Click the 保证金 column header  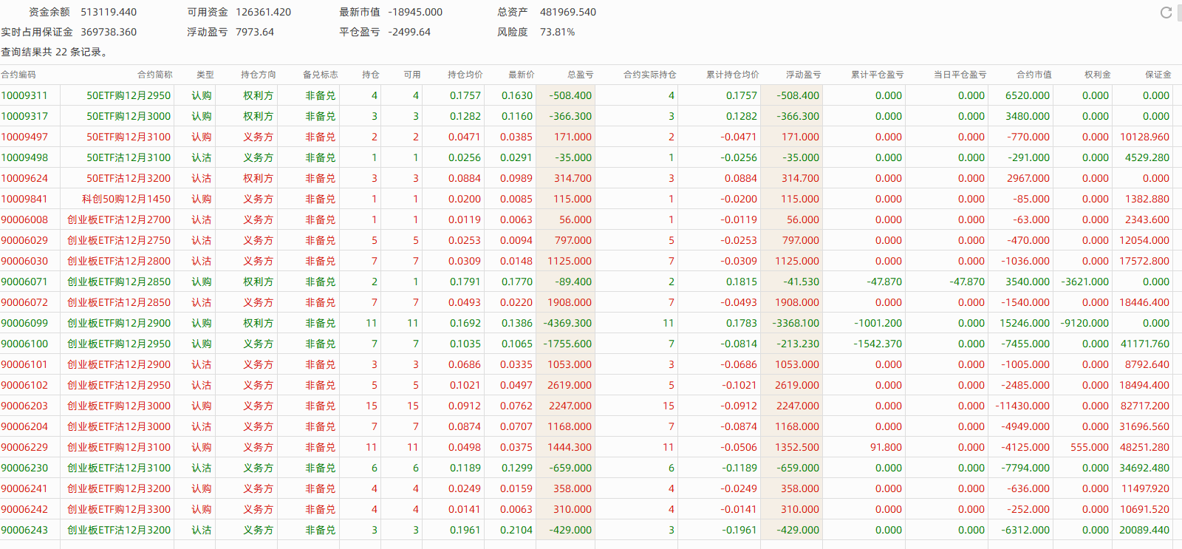1158,75
